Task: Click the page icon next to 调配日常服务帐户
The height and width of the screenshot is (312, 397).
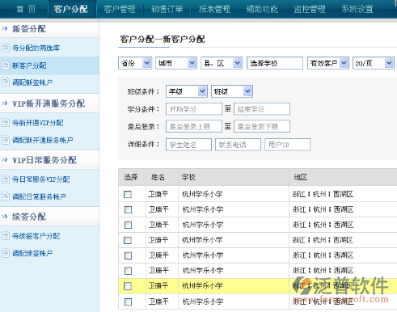Action: pos(6,196)
